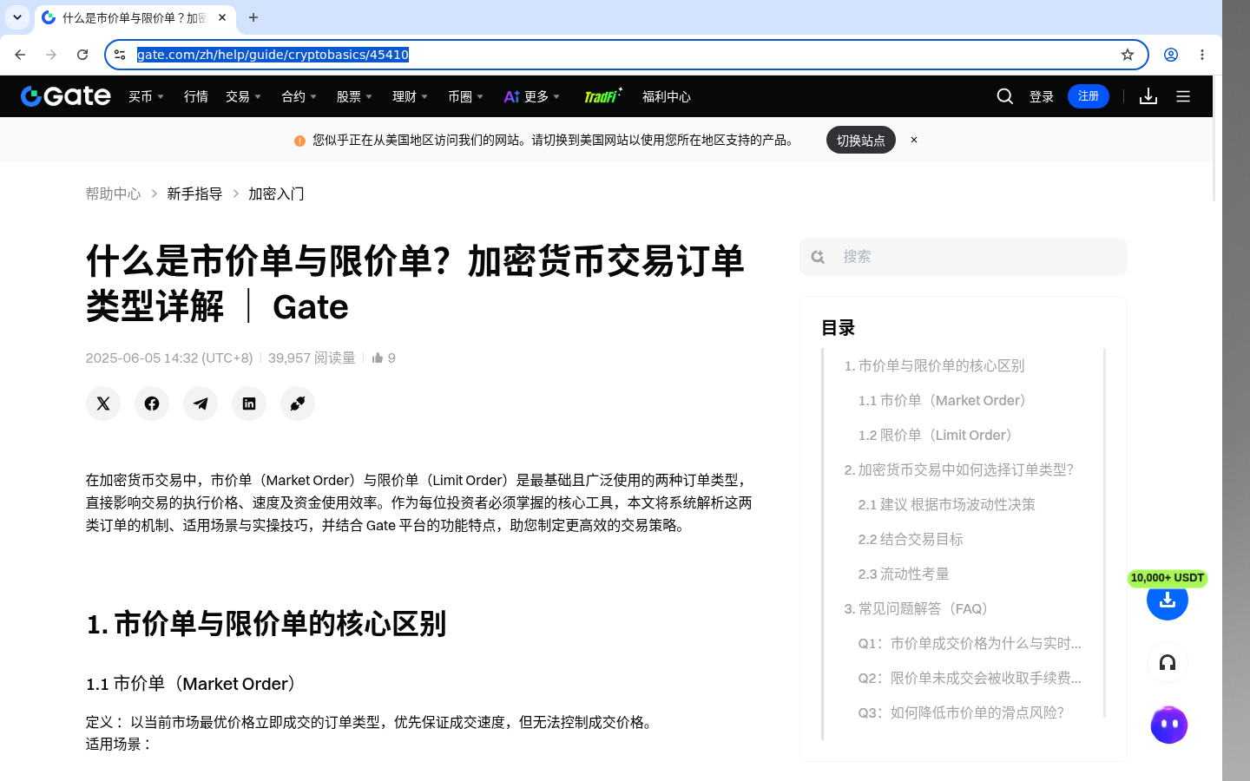This screenshot has width=1250, height=781.
Task: Expand the 交易 dropdown menu
Action: click(244, 96)
